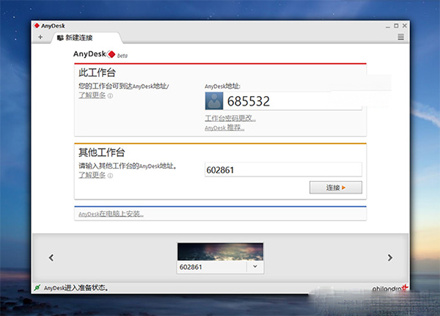
Task: Click the user avatar beside 685532
Action: 214,100
